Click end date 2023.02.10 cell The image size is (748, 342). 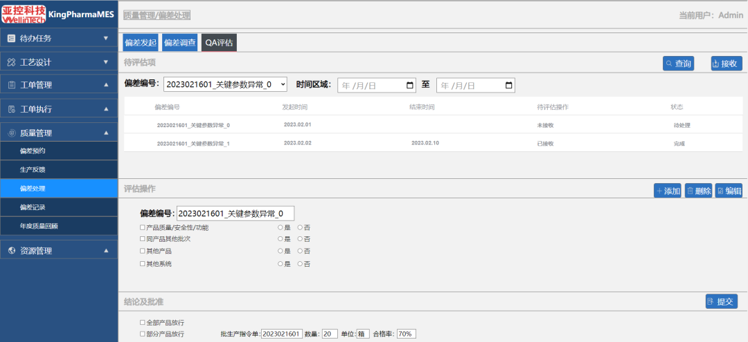[425, 143]
